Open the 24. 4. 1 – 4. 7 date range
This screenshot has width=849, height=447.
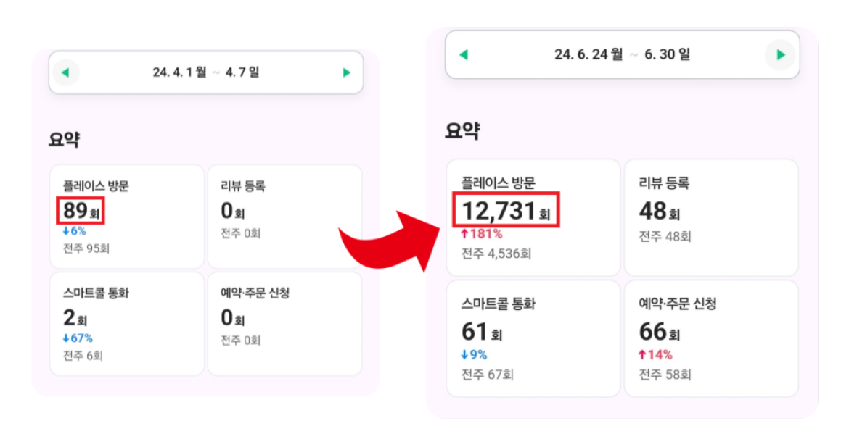[x=206, y=72]
